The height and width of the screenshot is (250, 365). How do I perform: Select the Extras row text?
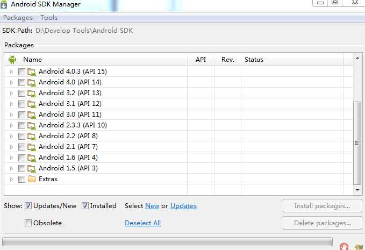point(48,179)
